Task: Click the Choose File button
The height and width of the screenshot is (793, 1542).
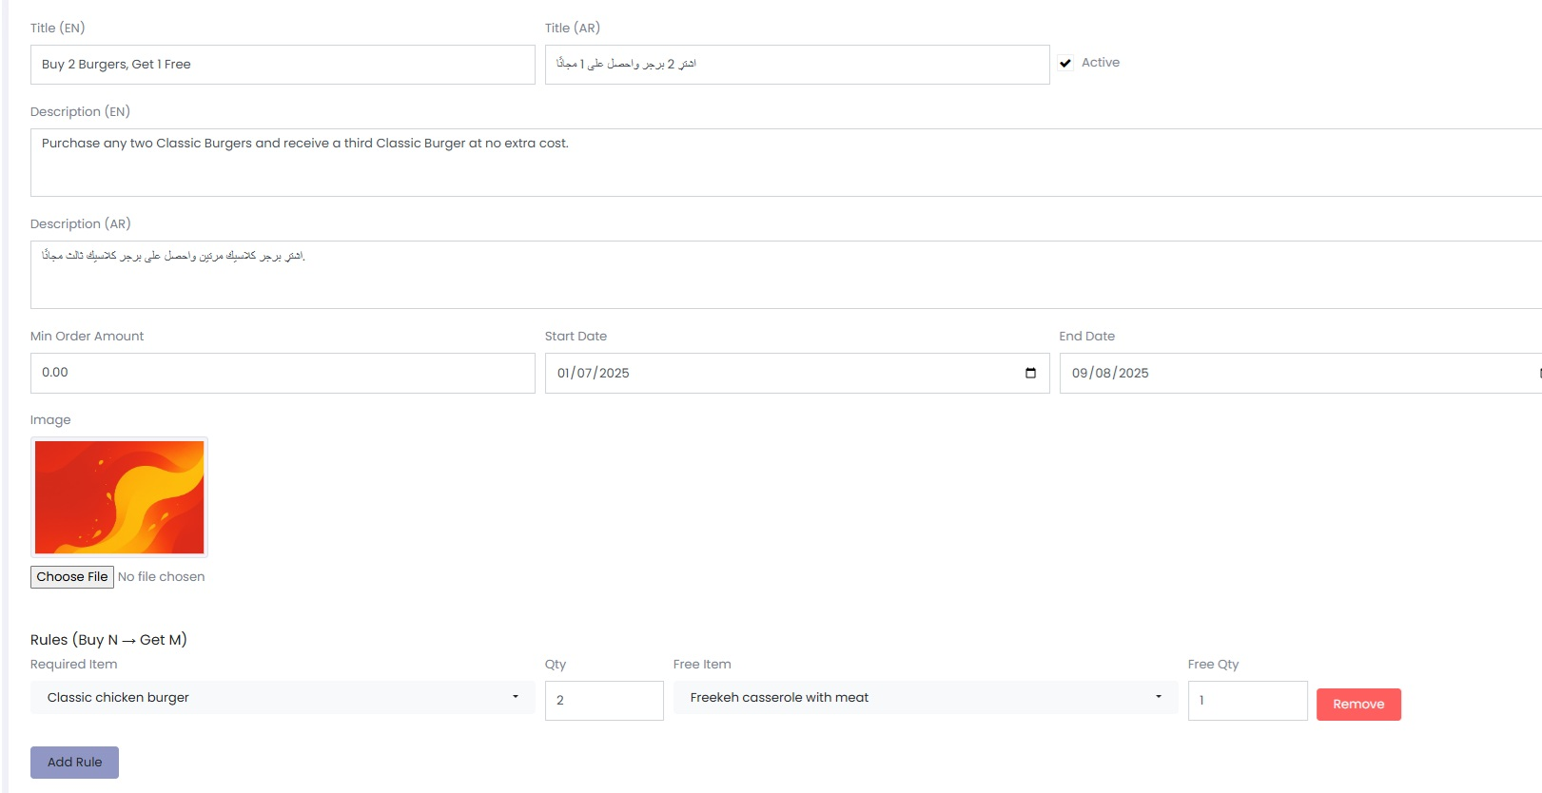Action: [x=72, y=577]
